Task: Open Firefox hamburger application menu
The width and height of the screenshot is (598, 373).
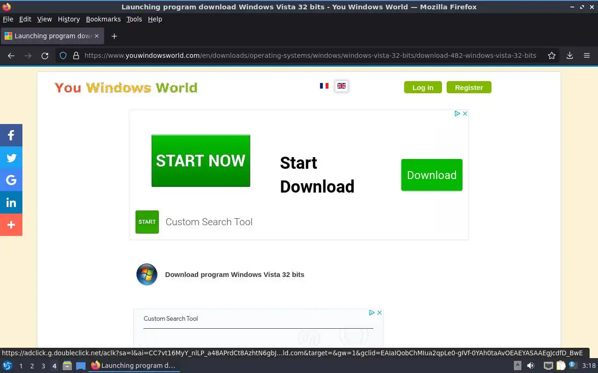Action: (x=587, y=55)
